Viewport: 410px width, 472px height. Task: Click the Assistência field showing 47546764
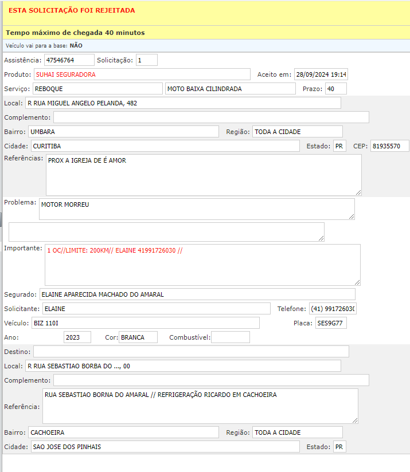tap(69, 60)
